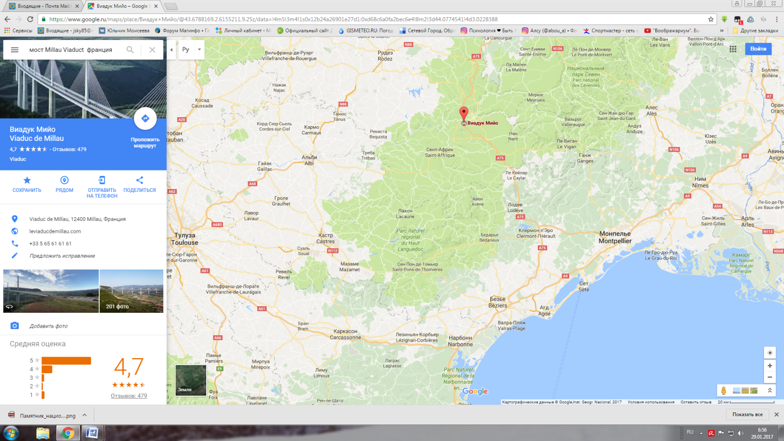Open the Google Maps hamburger menu
The height and width of the screenshot is (441, 784).
tap(15, 50)
